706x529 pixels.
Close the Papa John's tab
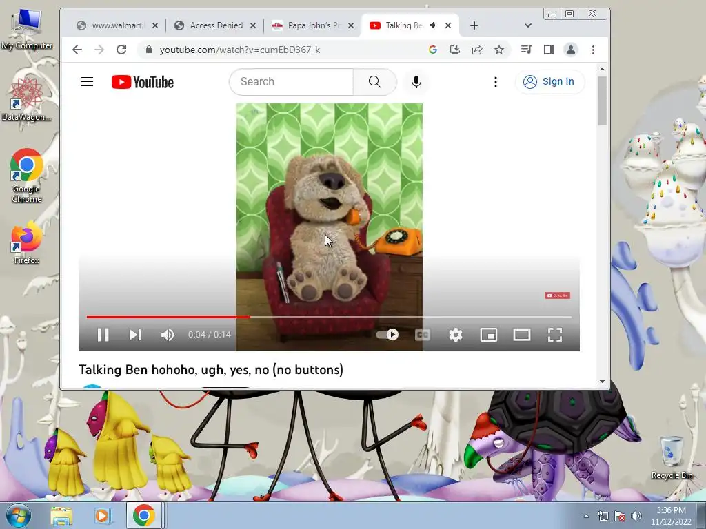click(x=351, y=25)
